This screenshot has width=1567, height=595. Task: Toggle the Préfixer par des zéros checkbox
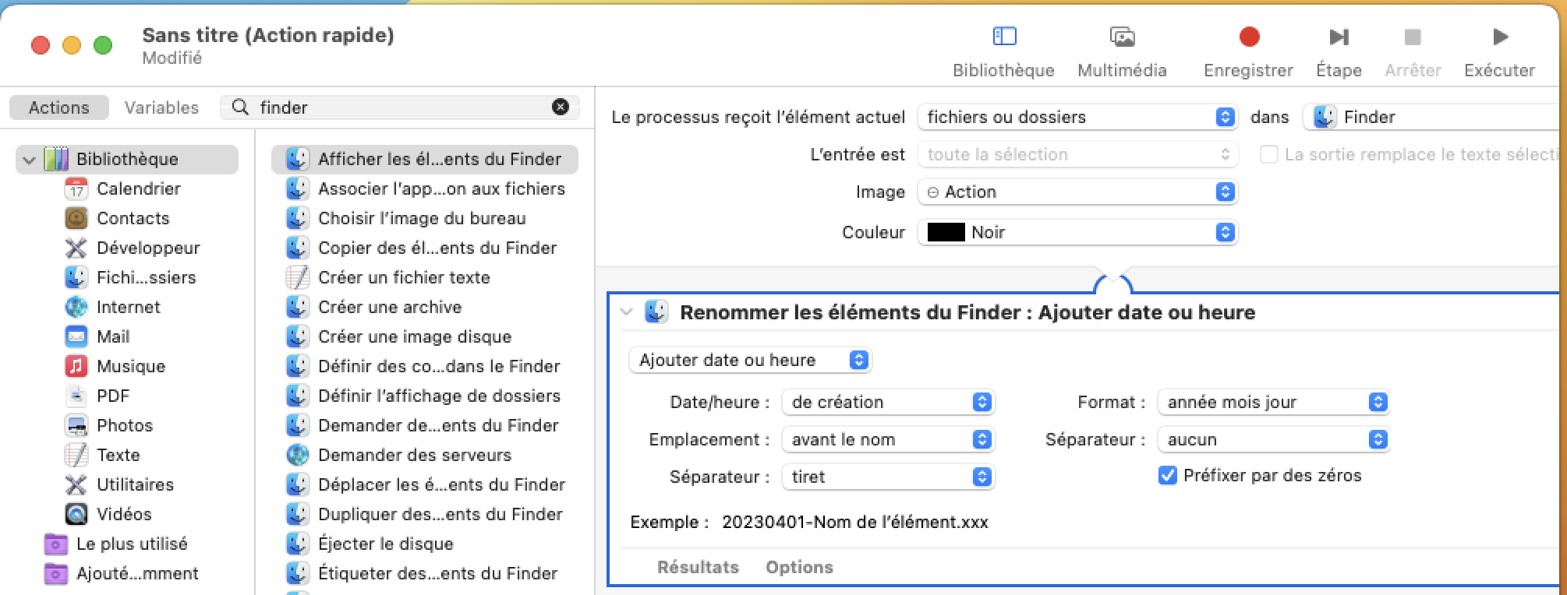(1168, 475)
